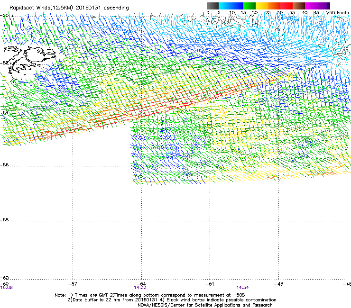Click the title text 'Rapidsact Winds(12.5KM)'
This screenshot has width=351, height=308.
(41, 8)
